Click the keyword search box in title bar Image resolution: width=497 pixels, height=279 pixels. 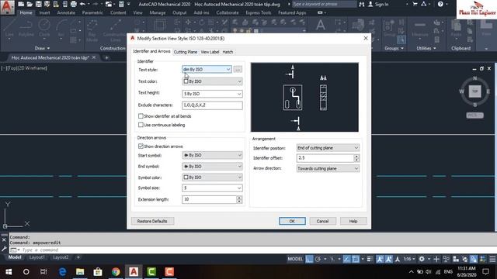coord(325,4)
